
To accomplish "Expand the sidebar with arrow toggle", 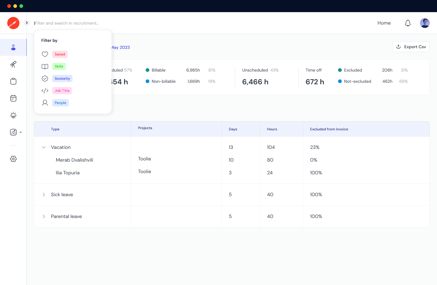I will pos(27,23).
